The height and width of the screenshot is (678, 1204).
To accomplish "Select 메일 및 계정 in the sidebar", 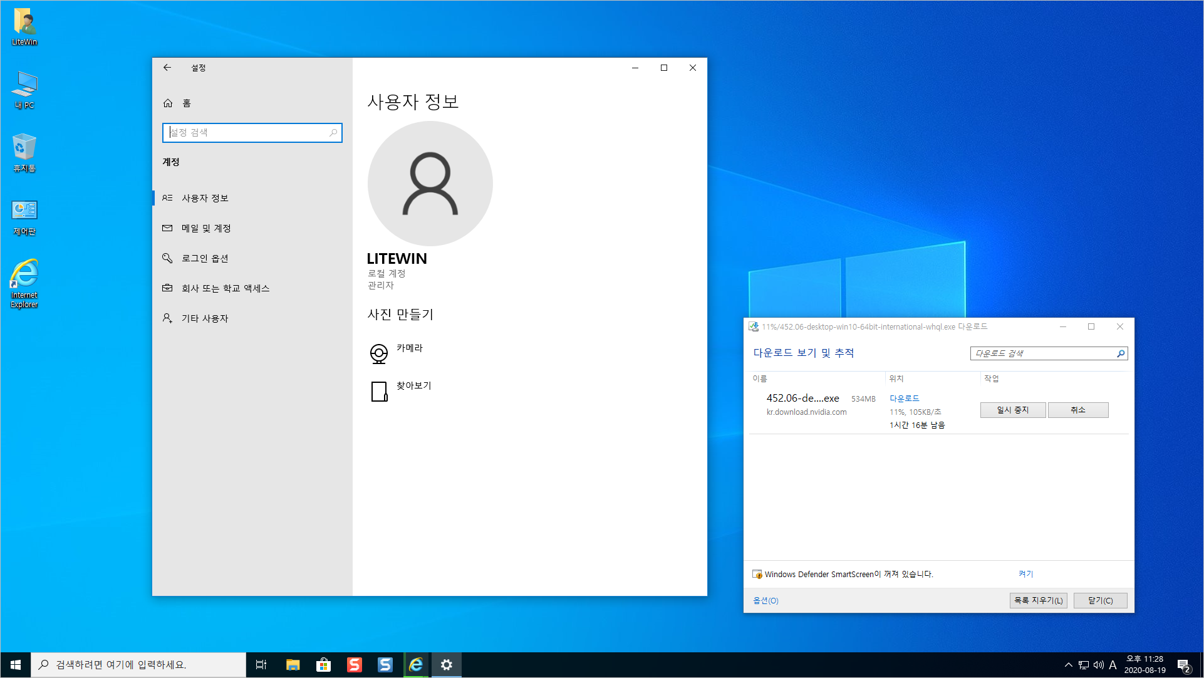I will [x=252, y=228].
